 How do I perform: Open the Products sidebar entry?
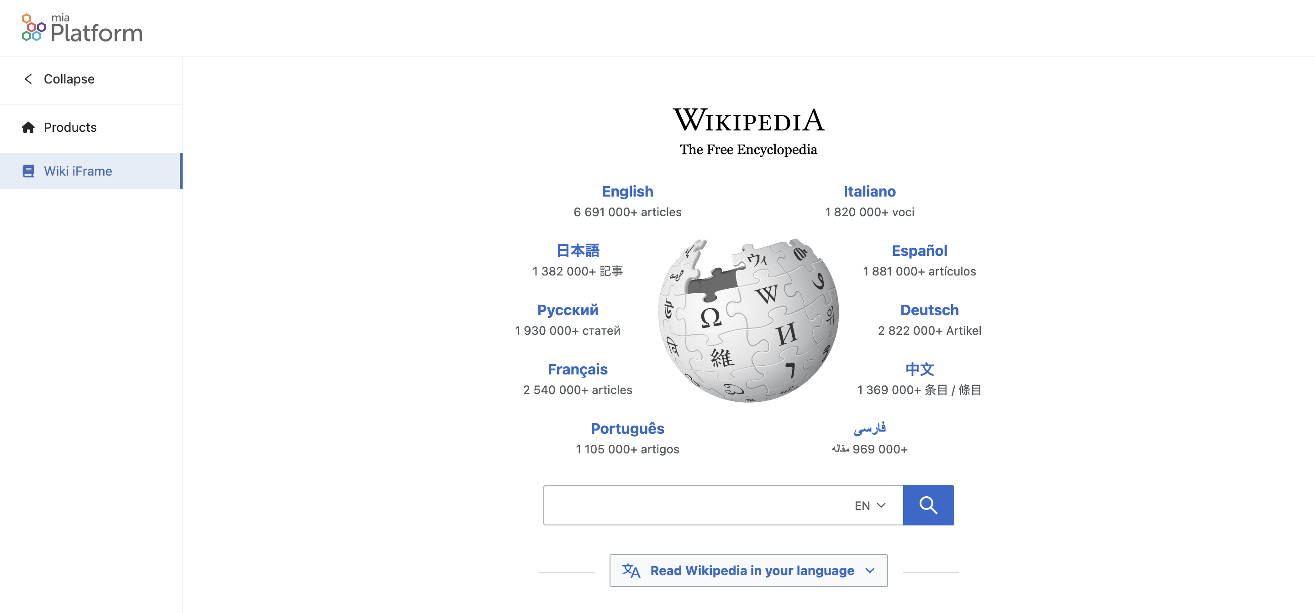coord(70,128)
